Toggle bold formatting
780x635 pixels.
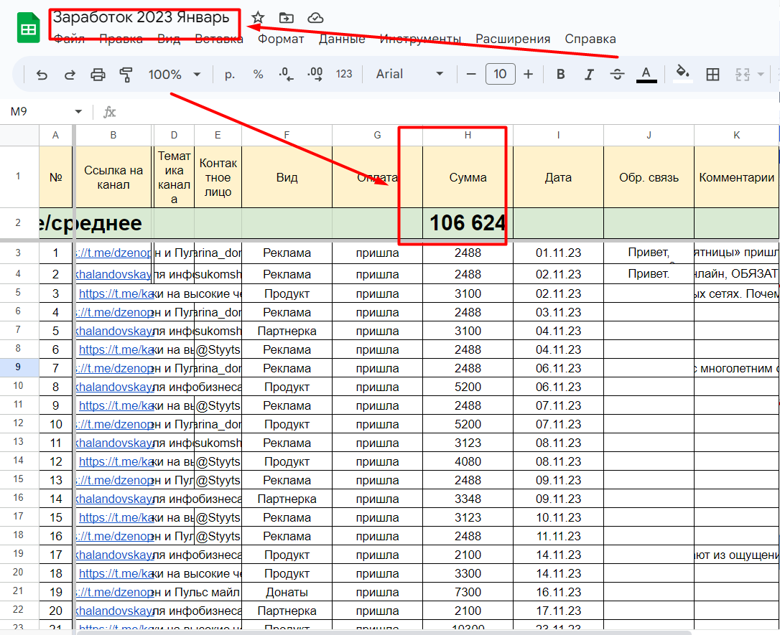(x=561, y=74)
